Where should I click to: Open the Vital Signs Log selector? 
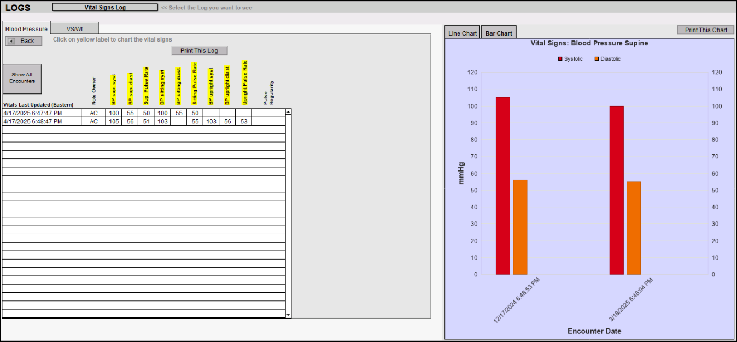105,8
